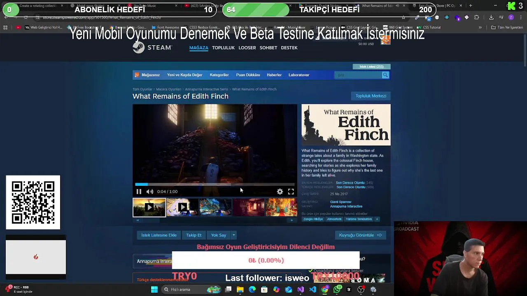The height and width of the screenshot is (296, 527).
Task: Open İstek Listesi (253) button
Action: pyautogui.click(x=371, y=67)
